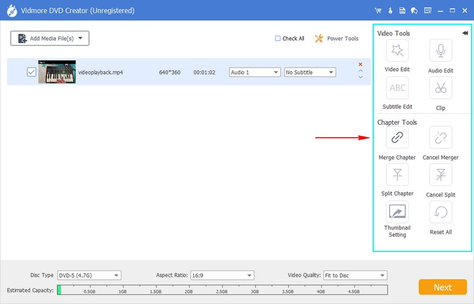Click the Merge Chapter icon
The width and height of the screenshot is (474, 304).
pyautogui.click(x=397, y=138)
